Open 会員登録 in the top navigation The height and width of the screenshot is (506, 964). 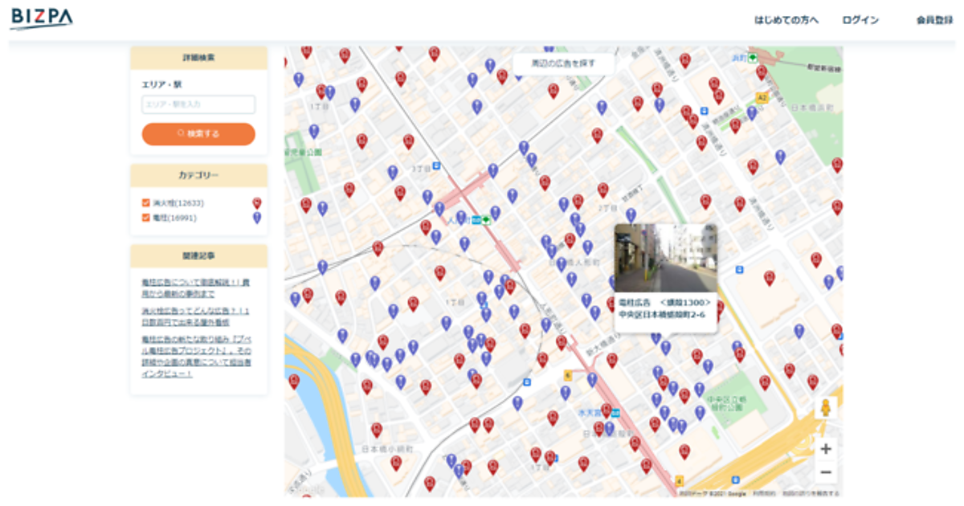(x=933, y=20)
